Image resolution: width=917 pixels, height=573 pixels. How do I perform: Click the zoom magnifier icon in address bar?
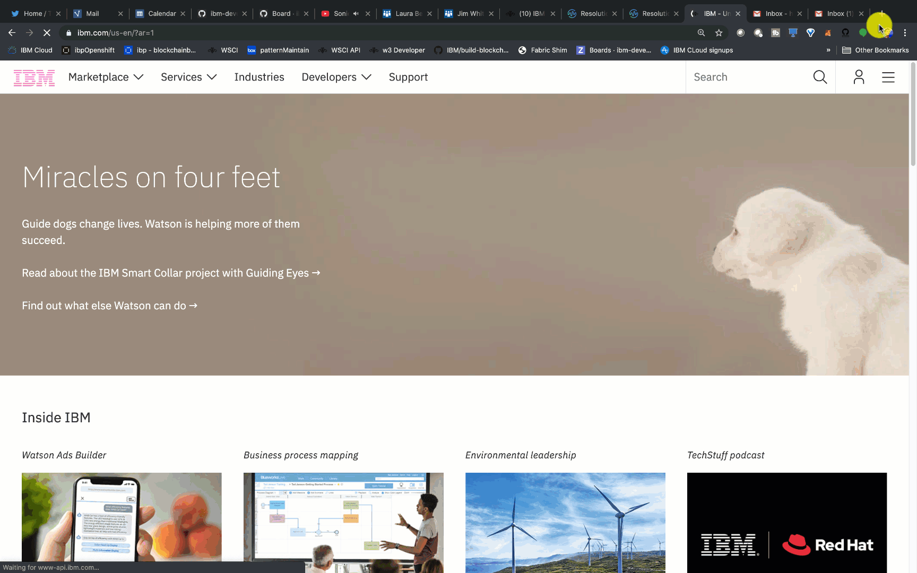tap(701, 33)
